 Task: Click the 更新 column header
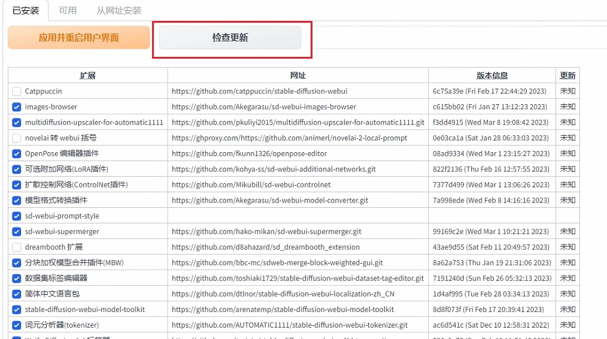pyautogui.click(x=567, y=75)
